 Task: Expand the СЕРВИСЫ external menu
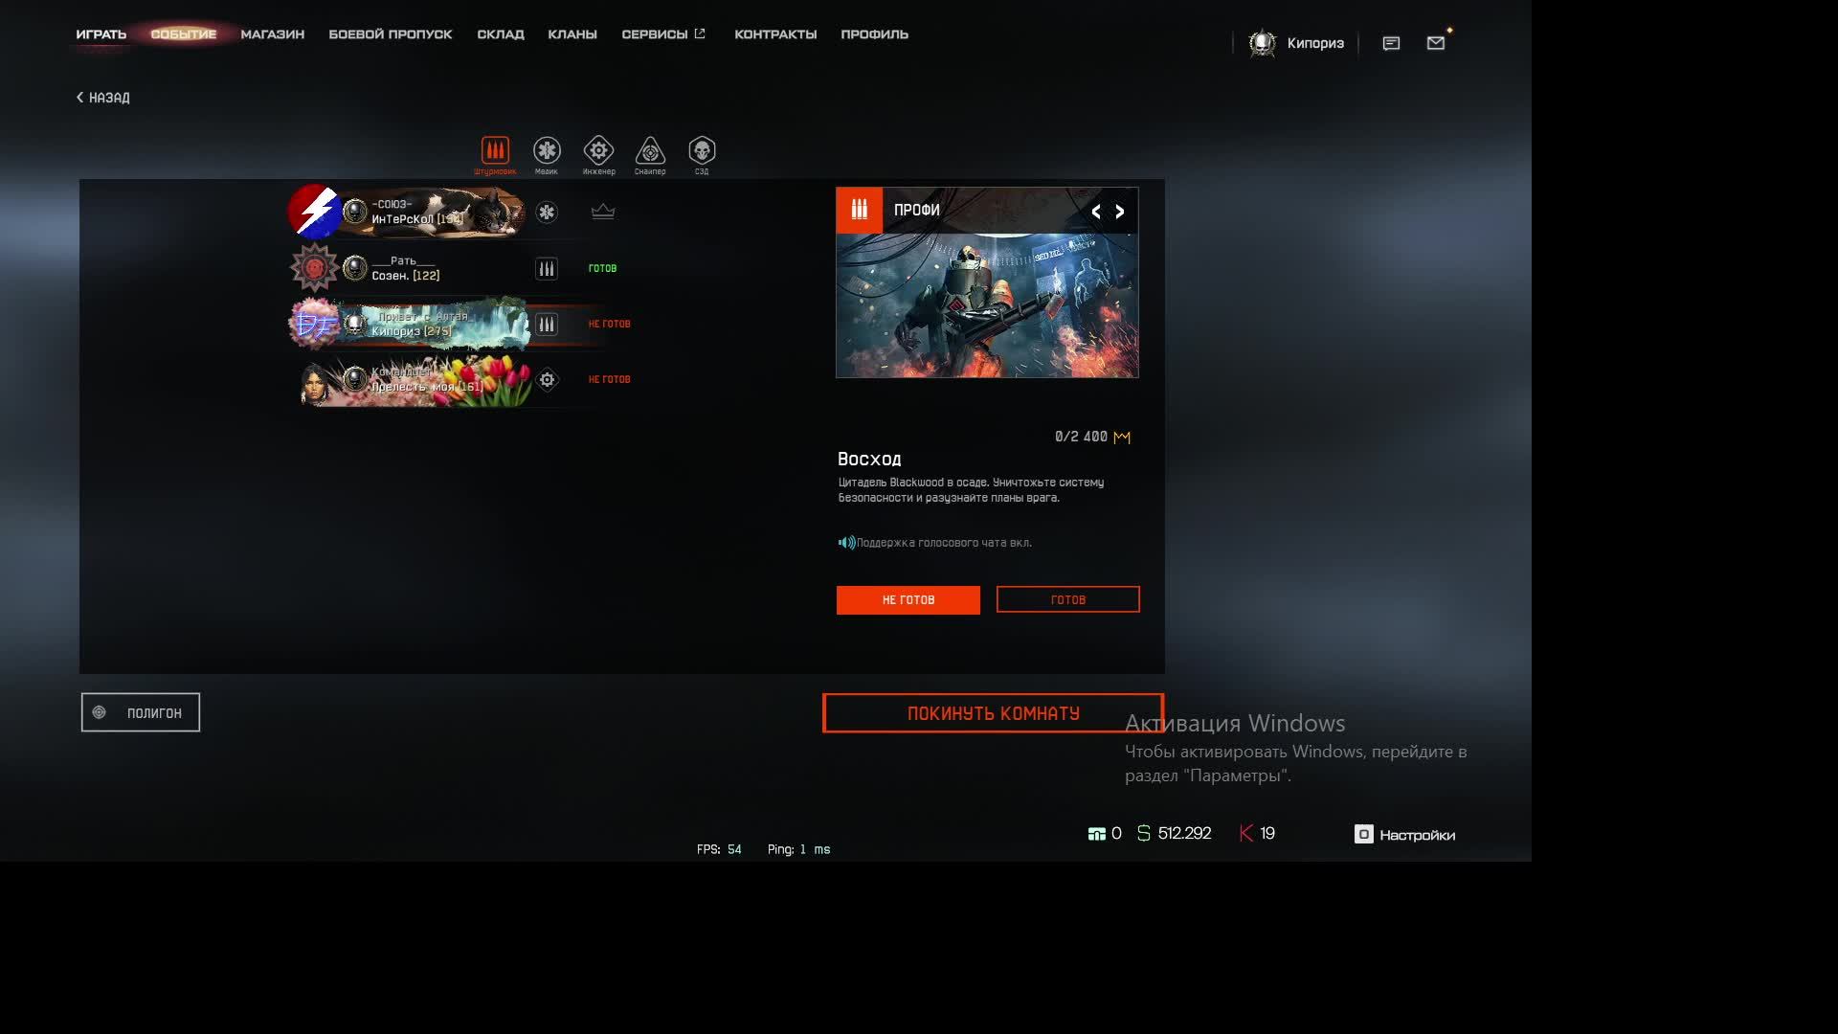663,34
